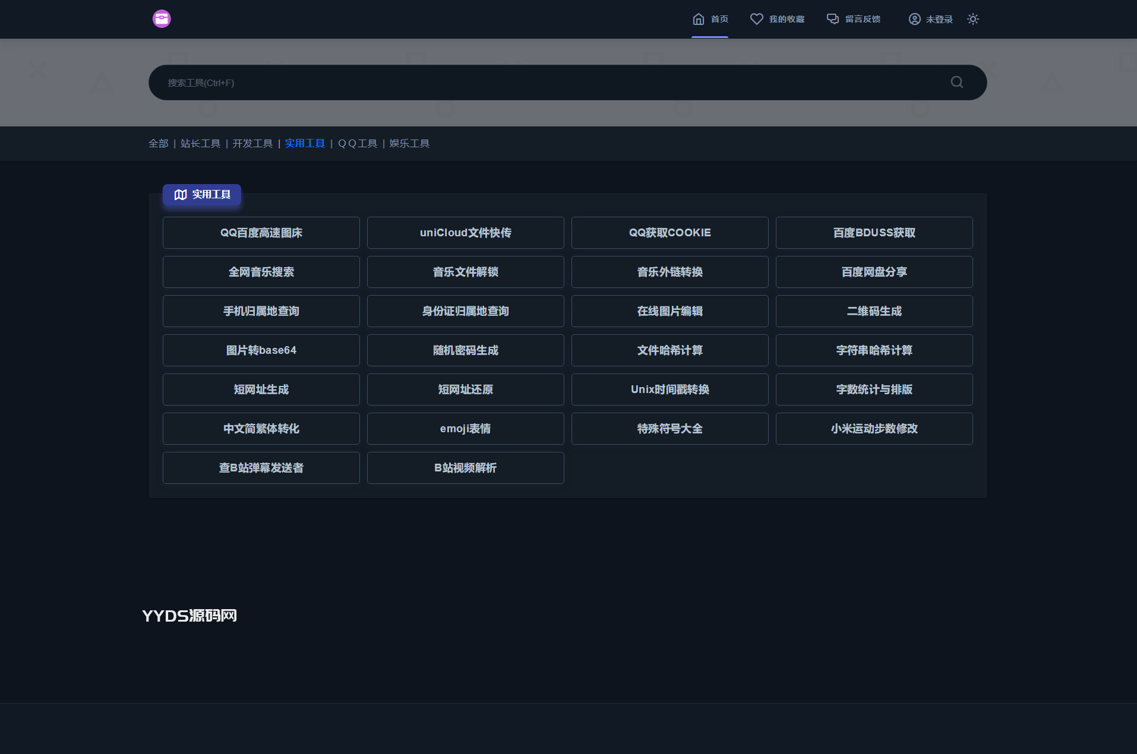1137x754 pixels.
Task: Switch to the QQ工具 category
Action: tap(358, 144)
